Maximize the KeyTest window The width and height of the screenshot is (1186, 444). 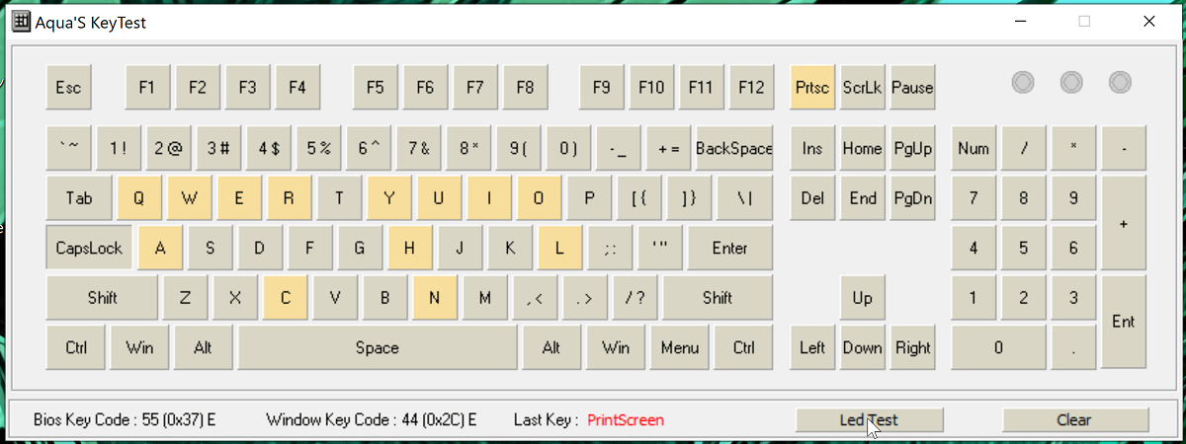coord(1084,22)
